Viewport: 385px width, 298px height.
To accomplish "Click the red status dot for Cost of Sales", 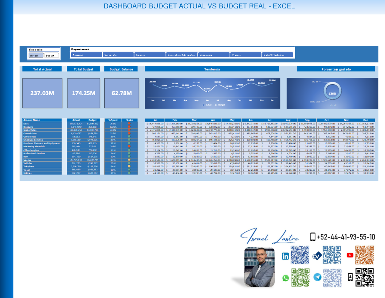I will coord(129,130).
